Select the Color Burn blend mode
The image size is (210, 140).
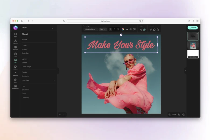(26, 53)
